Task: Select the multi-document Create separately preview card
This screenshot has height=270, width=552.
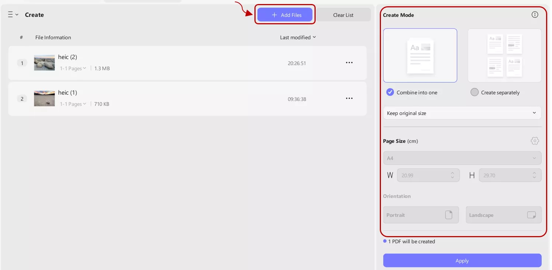Action: pyautogui.click(x=504, y=55)
